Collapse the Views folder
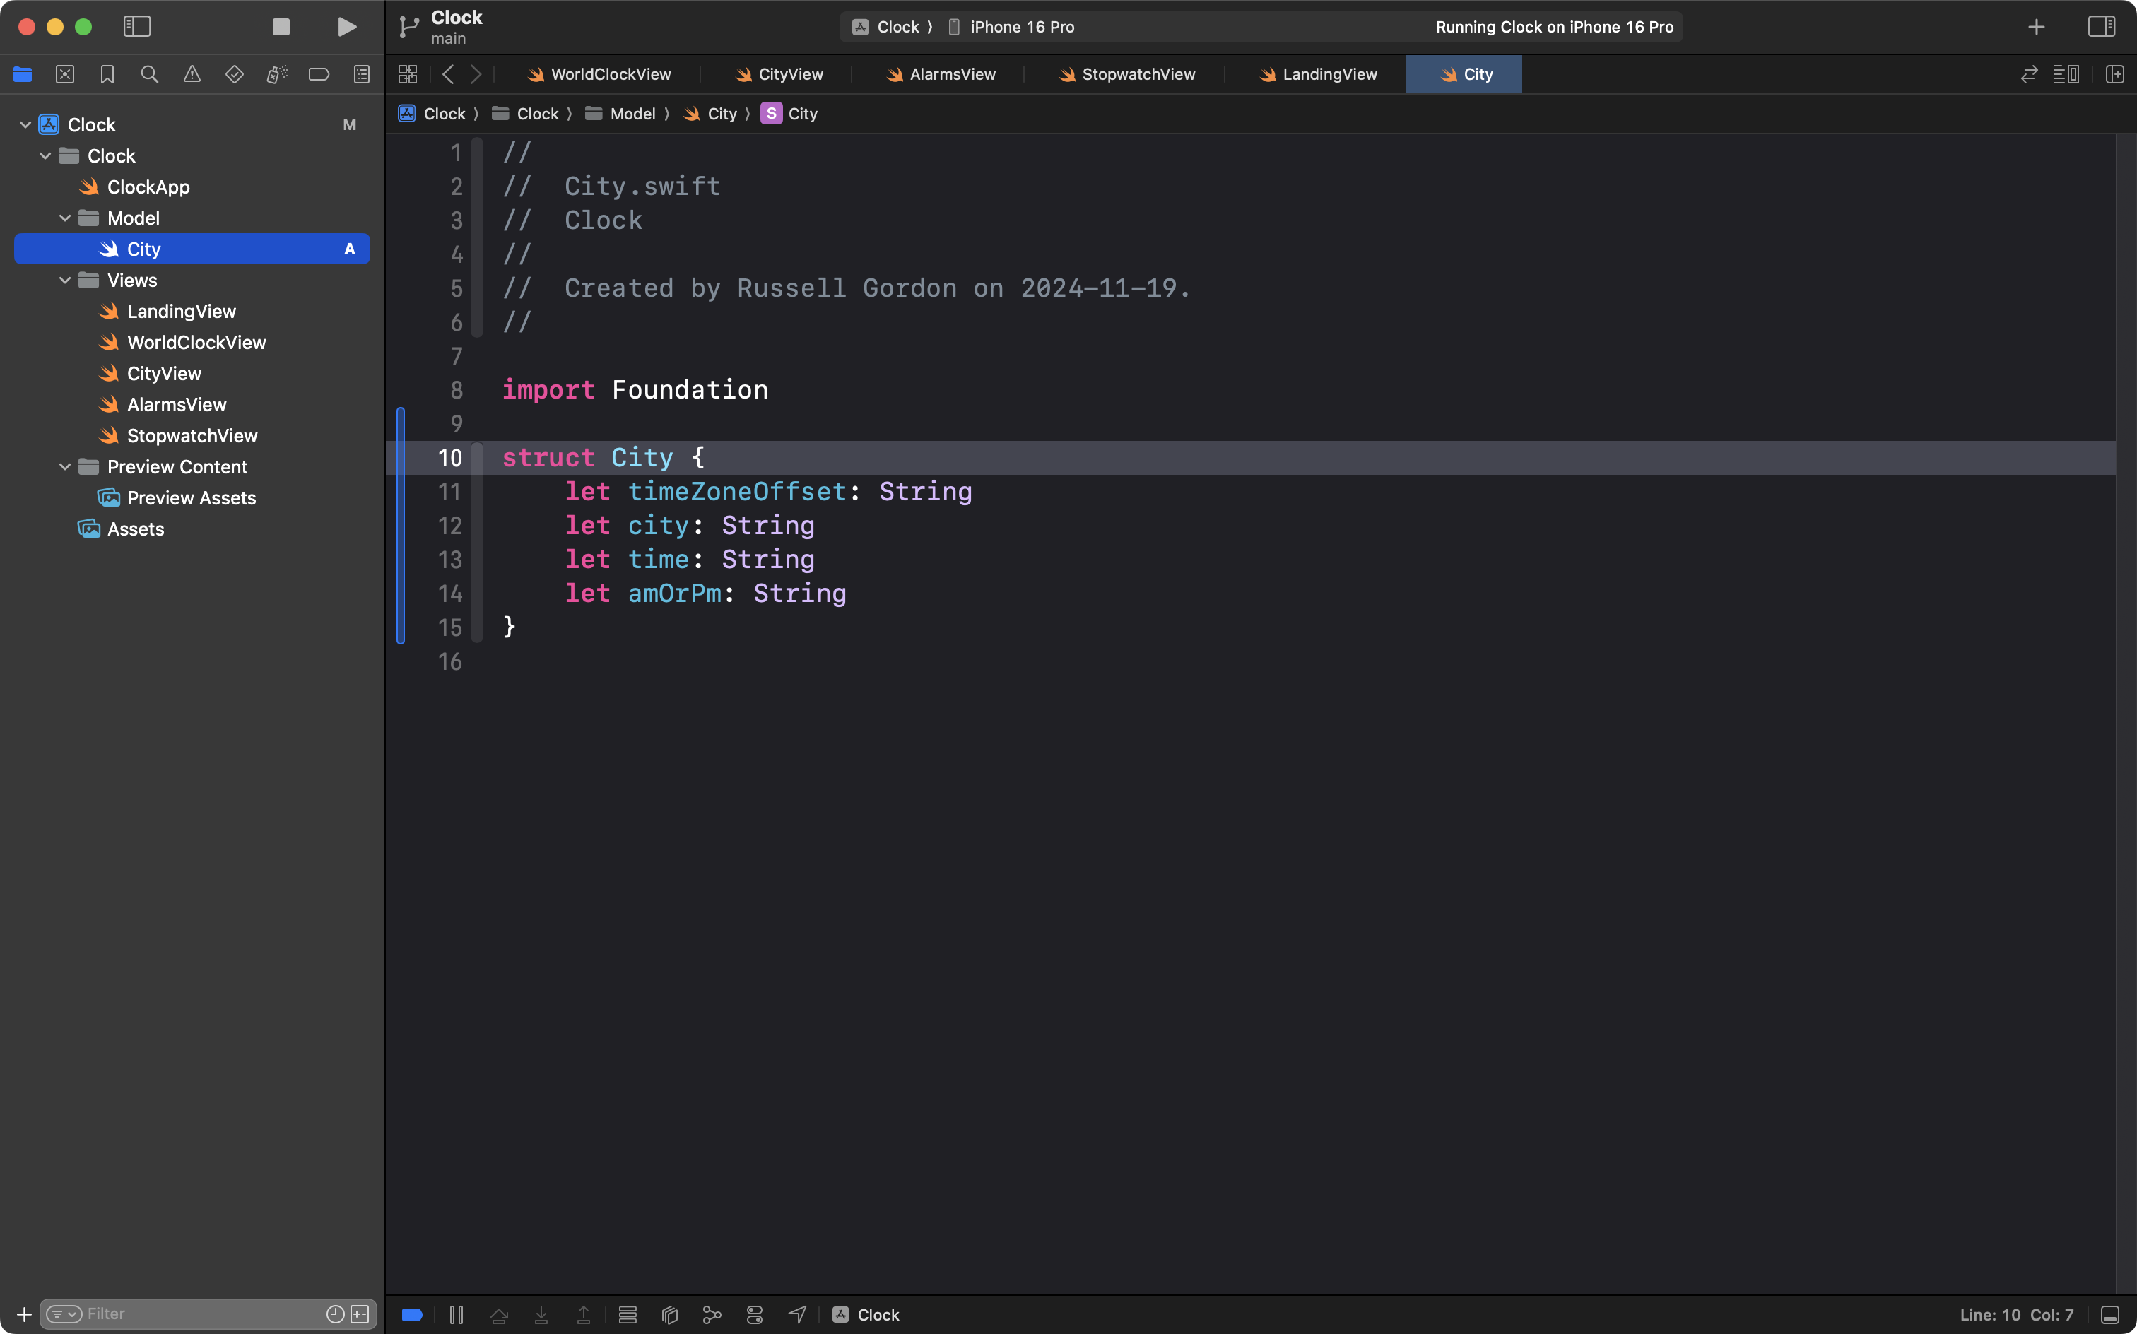This screenshot has width=2137, height=1334. tap(64, 281)
